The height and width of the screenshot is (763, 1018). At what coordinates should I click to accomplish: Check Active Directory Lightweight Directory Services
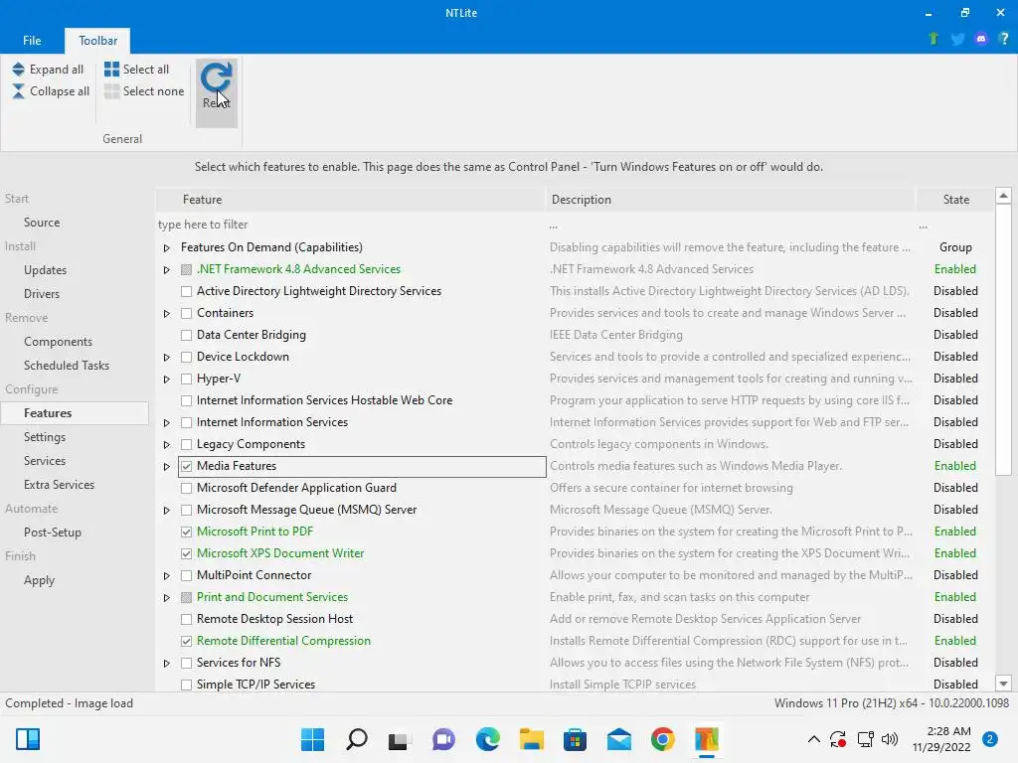click(x=186, y=292)
